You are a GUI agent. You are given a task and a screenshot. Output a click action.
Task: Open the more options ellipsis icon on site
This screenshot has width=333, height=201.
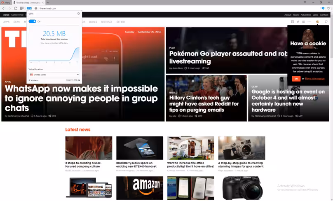pyautogui.click(x=309, y=22)
